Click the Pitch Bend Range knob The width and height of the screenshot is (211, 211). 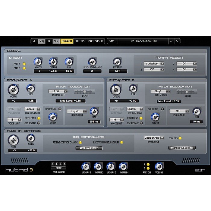pos(92,62)
